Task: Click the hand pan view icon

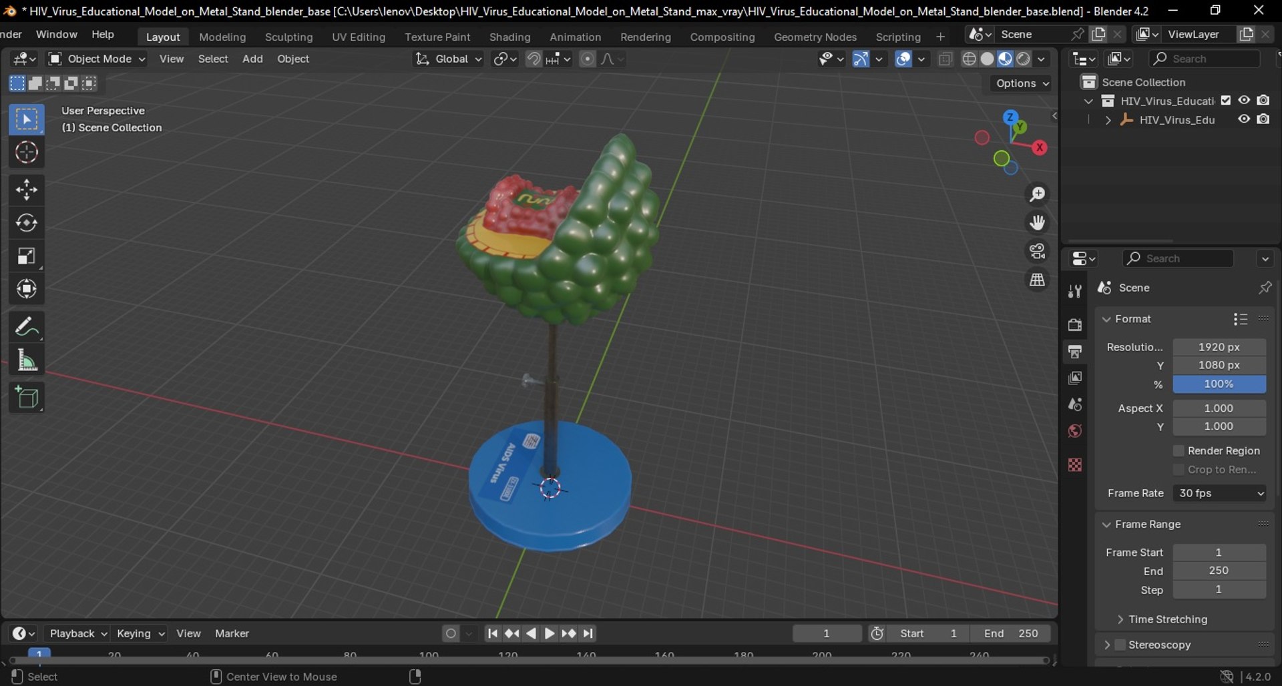Action: pos(1037,222)
